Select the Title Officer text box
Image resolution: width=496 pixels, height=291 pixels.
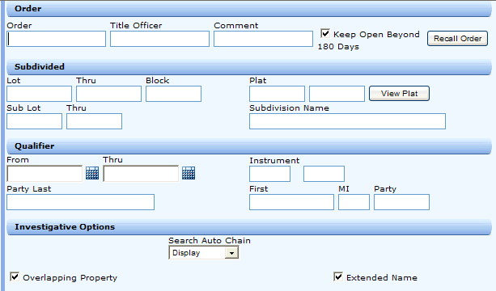pos(159,39)
